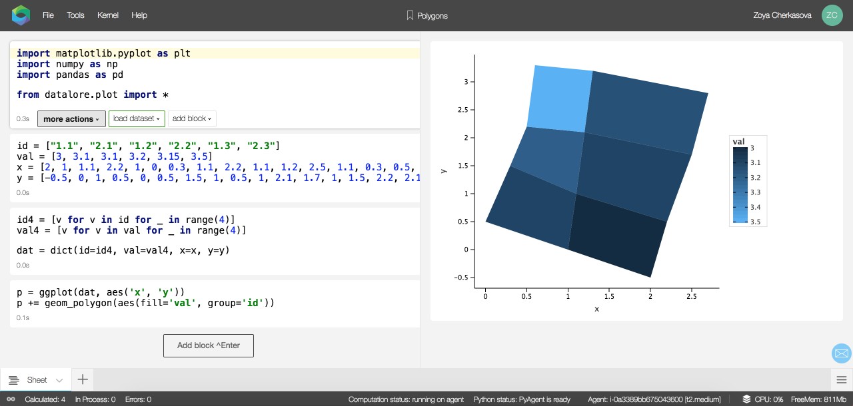Click the CPU layers icon in status bar
This screenshot has height=406, width=853.
(746, 399)
